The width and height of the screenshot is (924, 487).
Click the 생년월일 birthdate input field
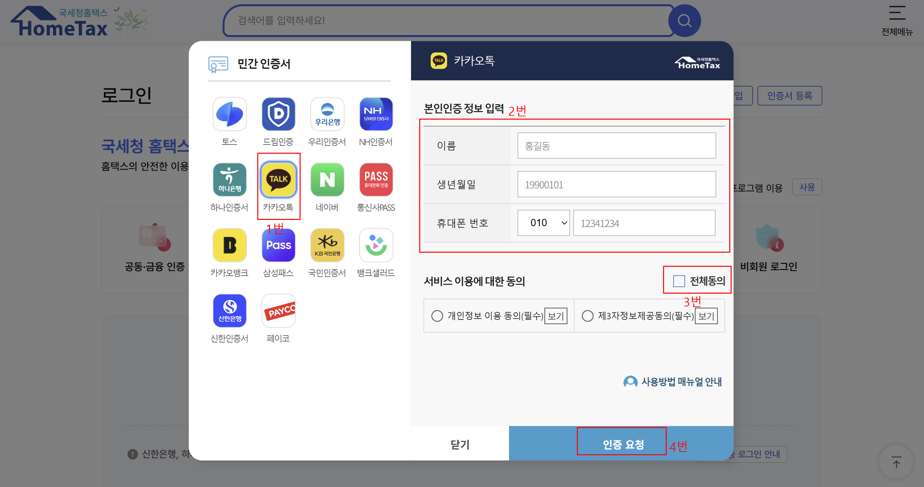coord(616,184)
